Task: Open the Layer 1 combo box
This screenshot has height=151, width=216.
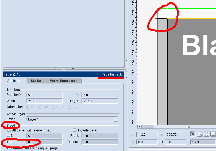Action: point(72,119)
